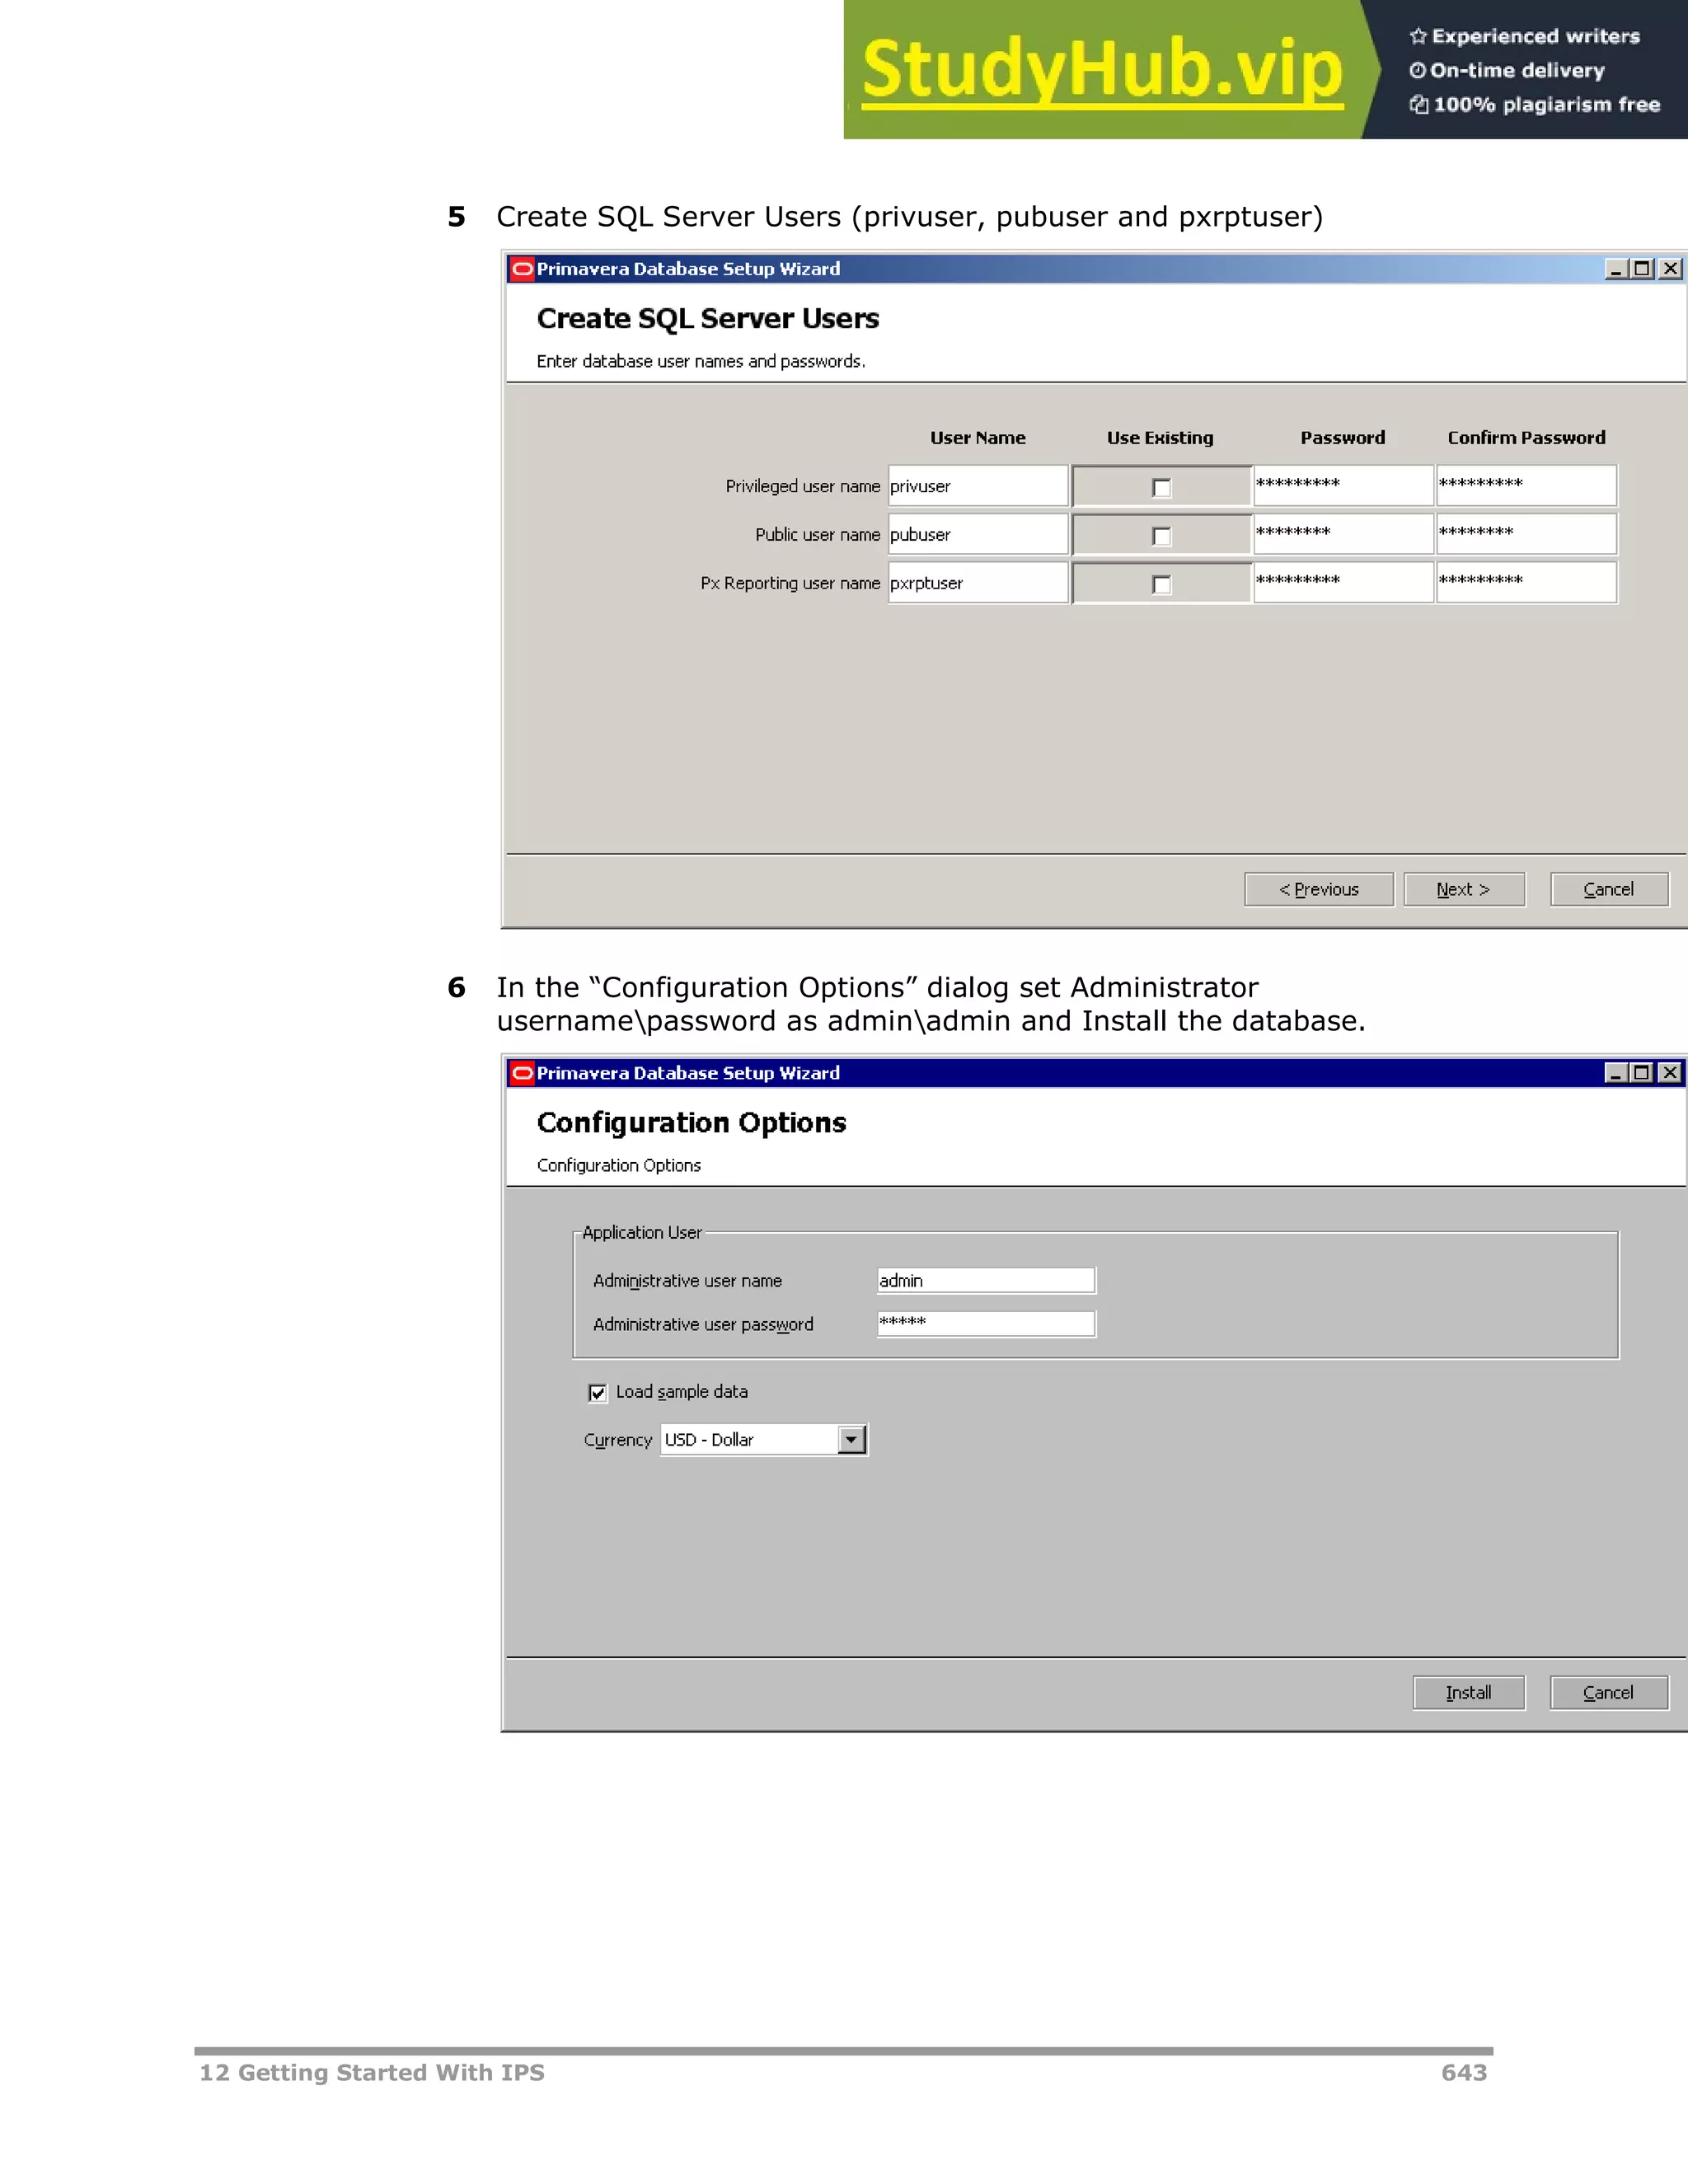1688x2184 pixels.
Task: Open the Currency USD - Dollar dropdown
Action: pos(851,1440)
